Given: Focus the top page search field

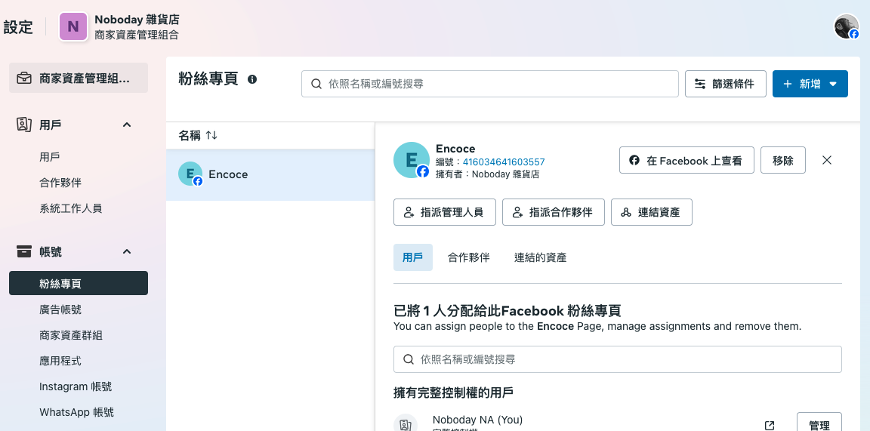Looking at the screenshot, I should click(x=490, y=84).
